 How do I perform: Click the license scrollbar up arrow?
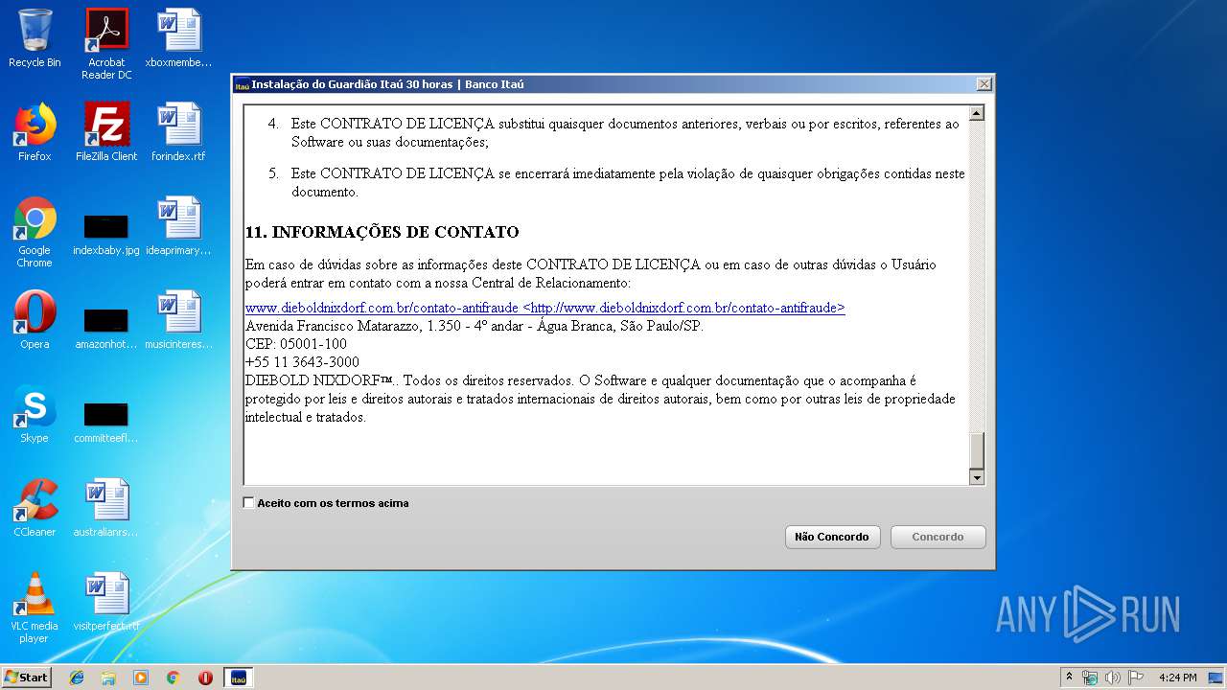coord(977,113)
